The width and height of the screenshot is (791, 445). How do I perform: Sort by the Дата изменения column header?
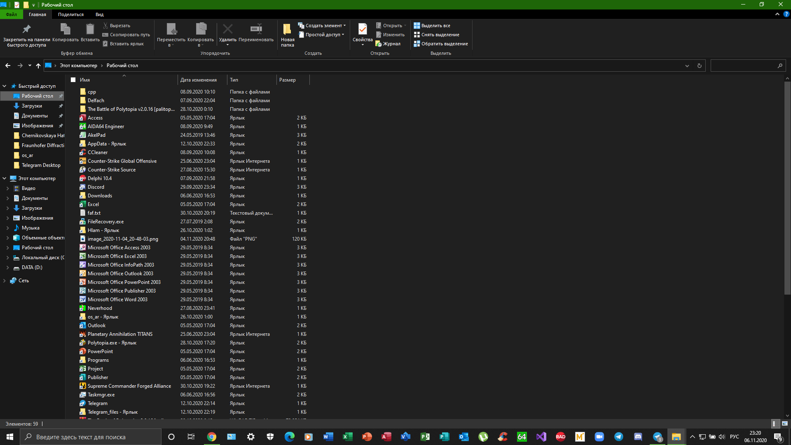pyautogui.click(x=202, y=80)
